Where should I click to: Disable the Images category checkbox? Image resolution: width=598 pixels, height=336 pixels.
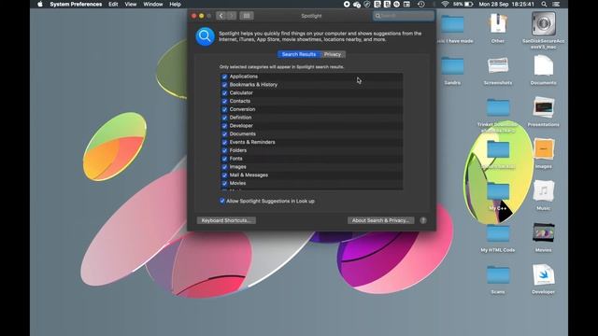click(x=224, y=167)
